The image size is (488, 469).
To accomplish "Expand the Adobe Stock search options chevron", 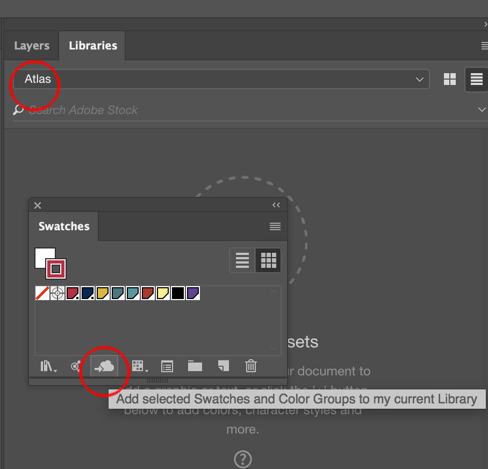I will [x=482, y=110].
